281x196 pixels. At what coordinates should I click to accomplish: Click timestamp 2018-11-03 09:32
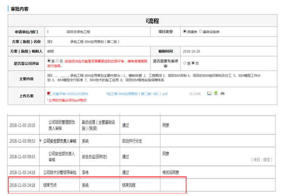point(22,141)
